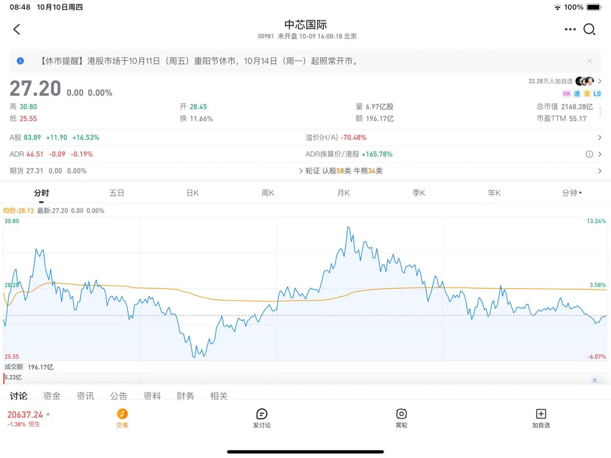
Task: Tap the orange 交易 trade icon
Action: point(122,414)
